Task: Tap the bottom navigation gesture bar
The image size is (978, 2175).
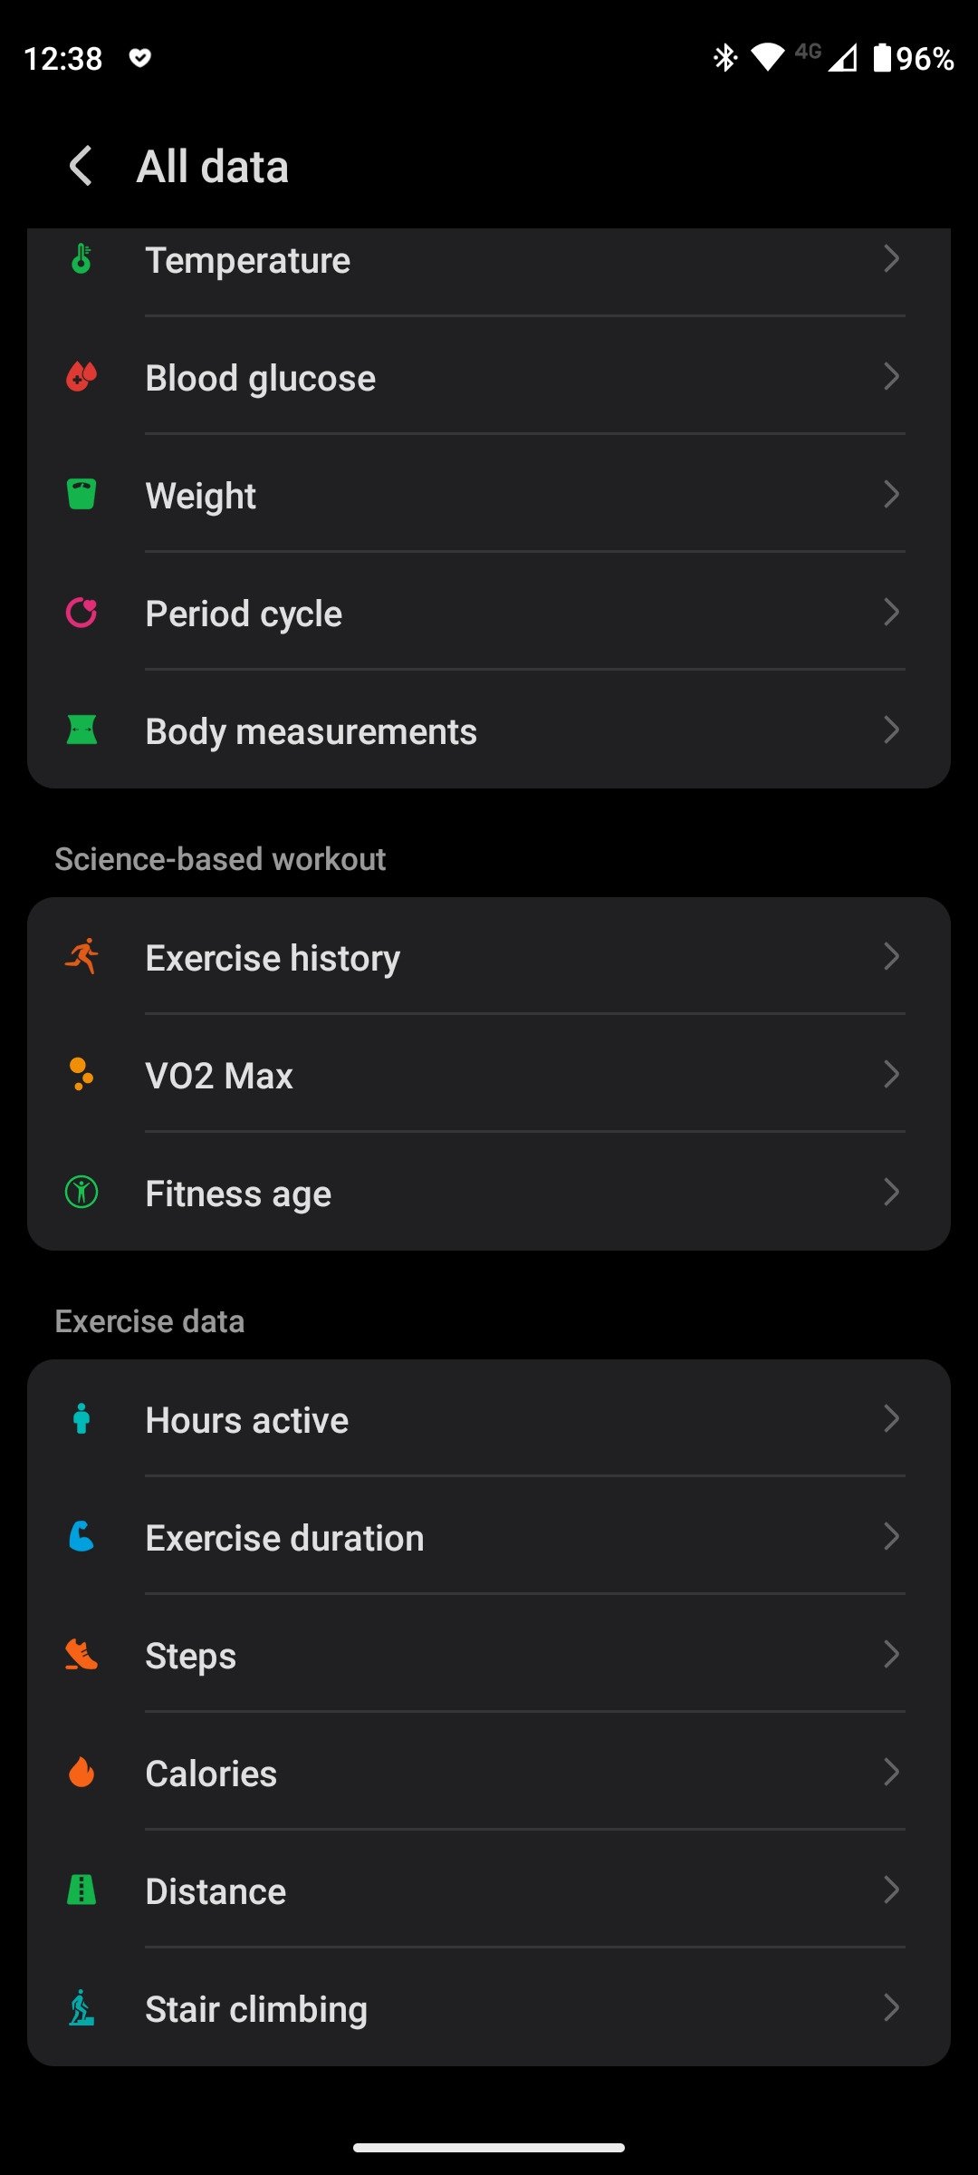Action: [489, 2147]
